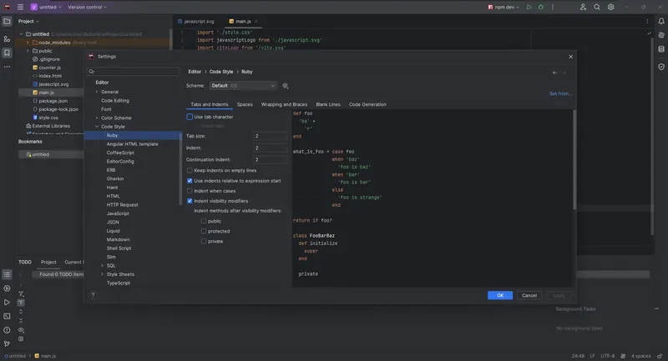
Task: Navigate back in Settings
Action: click(554, 73)
